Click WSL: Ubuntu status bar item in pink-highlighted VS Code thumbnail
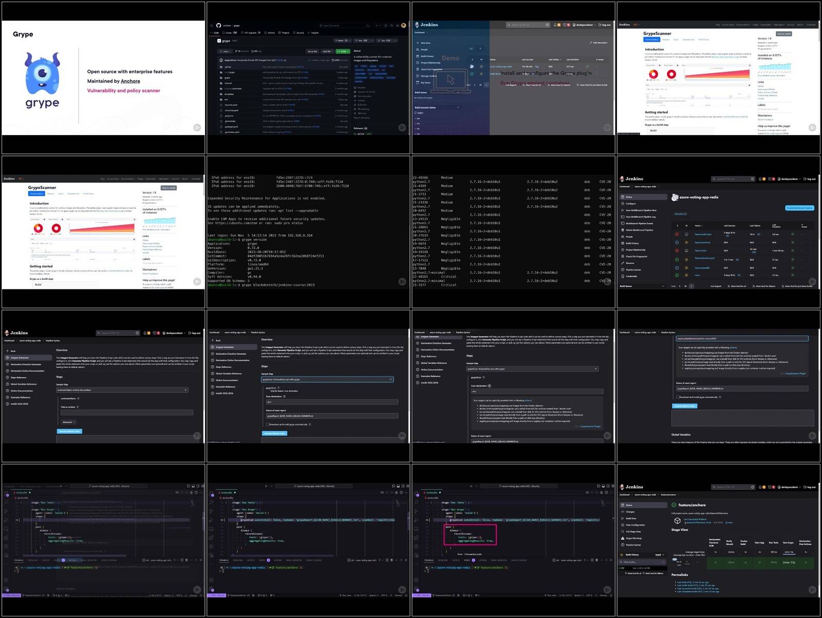This screenshot has height=618, width=822. (x=421, y=595)
